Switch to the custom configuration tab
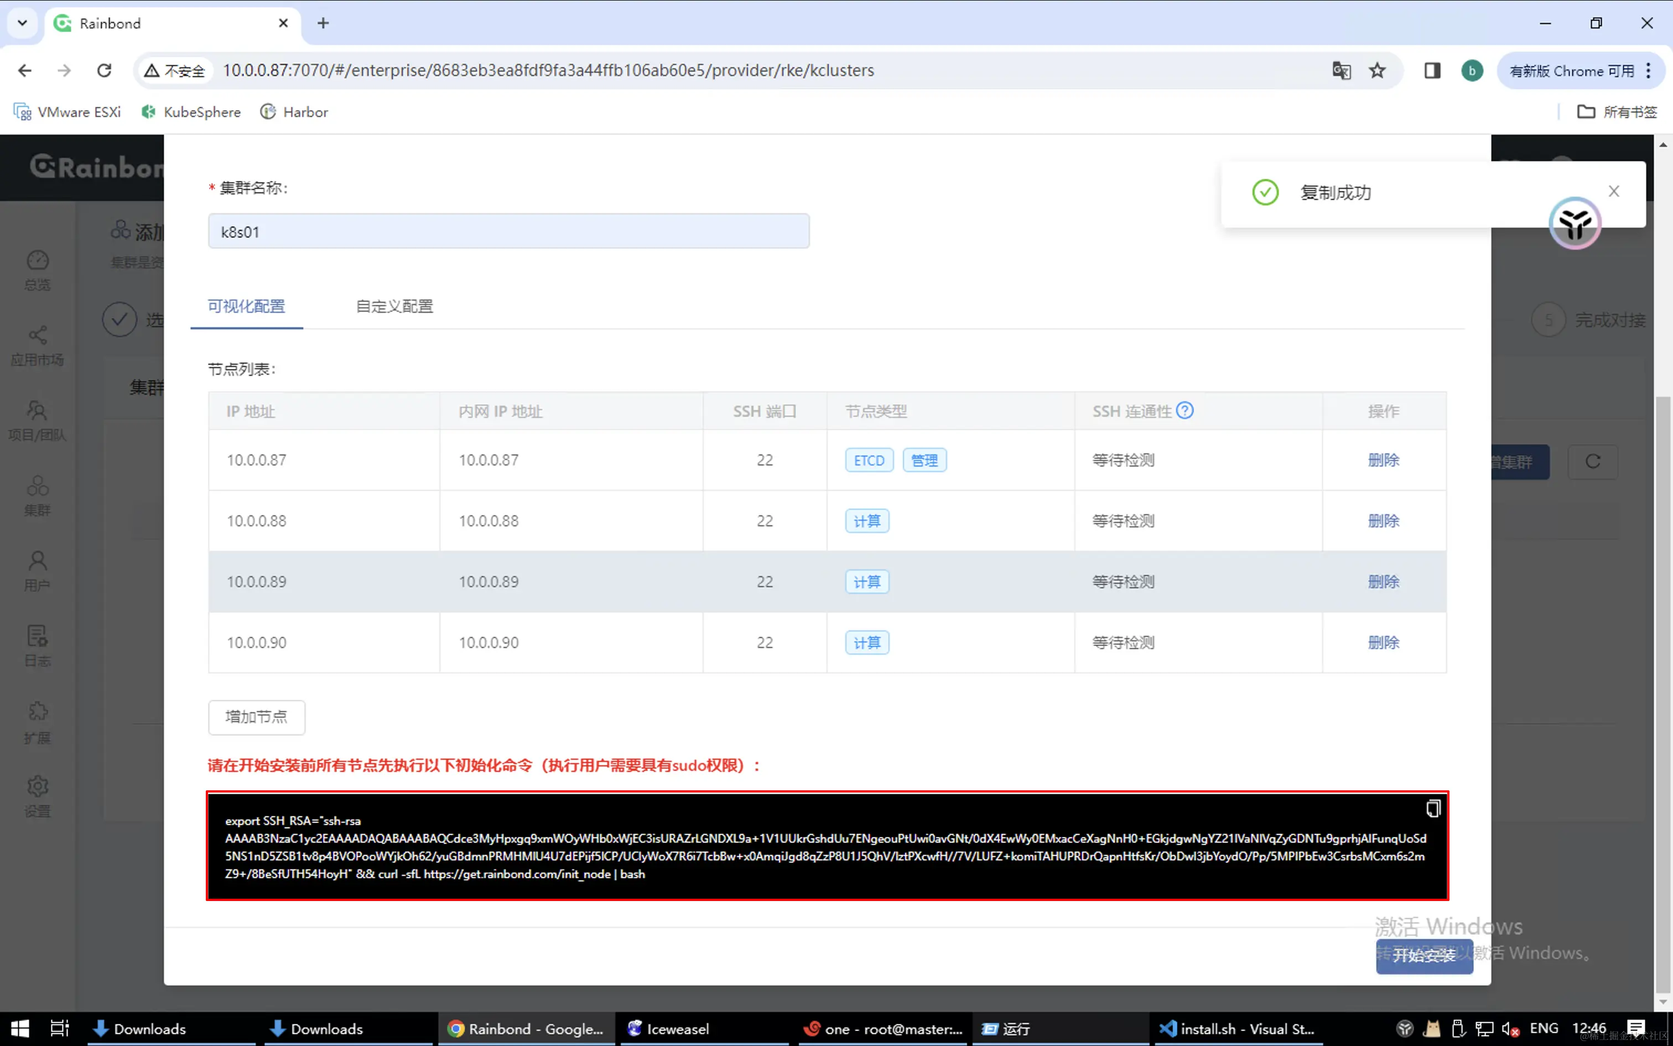The width and height of the screenshot is (1673, 1046). 394,307
